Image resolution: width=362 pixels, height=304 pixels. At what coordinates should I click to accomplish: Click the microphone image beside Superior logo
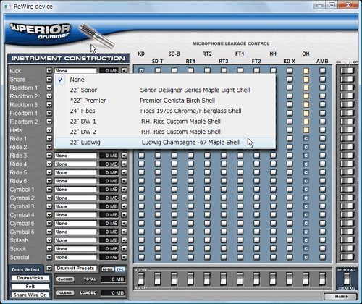coord(96,35)
